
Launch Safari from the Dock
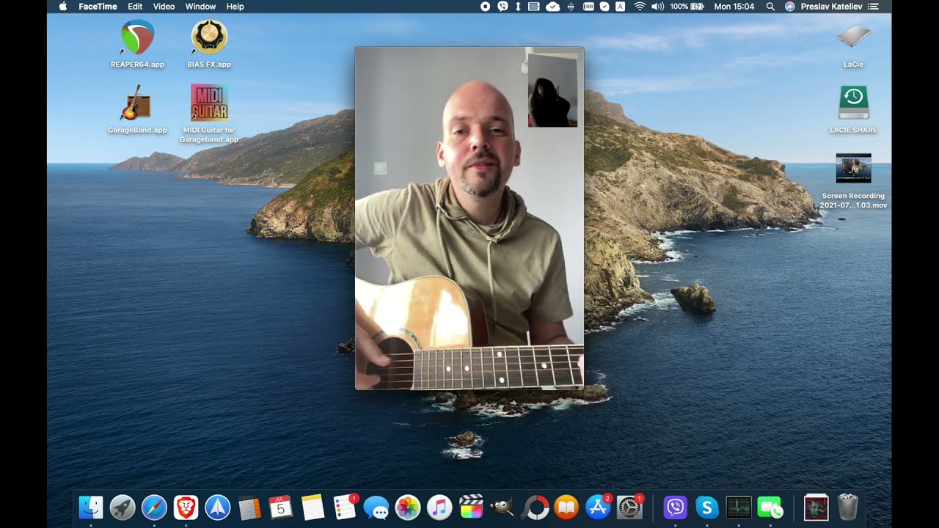pyautogui.click(x=154, y=507)
